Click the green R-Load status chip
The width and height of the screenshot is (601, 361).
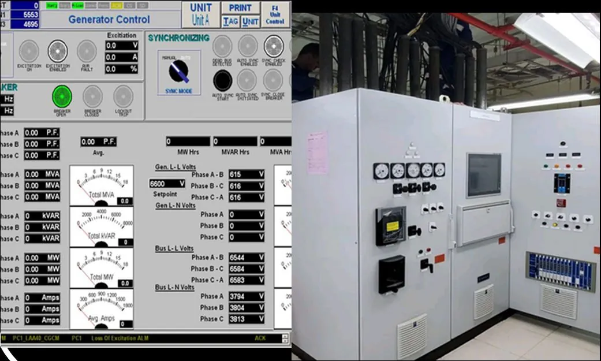pos(78,6)
